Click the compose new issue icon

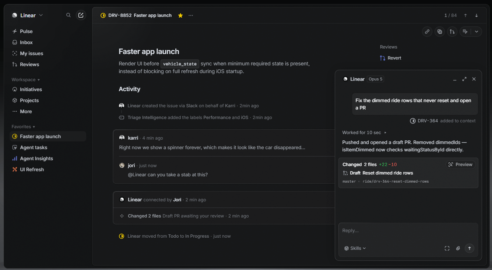tap(81, 15)
